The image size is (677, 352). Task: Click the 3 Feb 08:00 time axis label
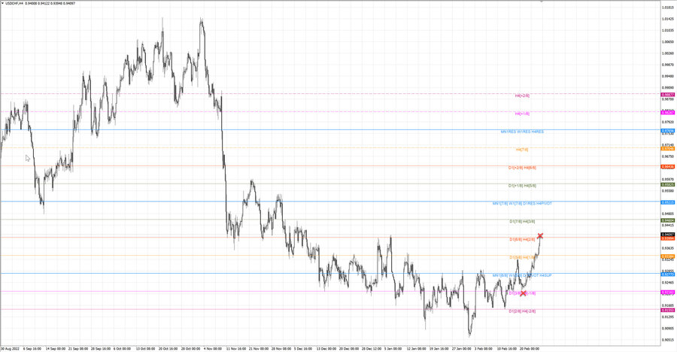click(x=483, y=348)
